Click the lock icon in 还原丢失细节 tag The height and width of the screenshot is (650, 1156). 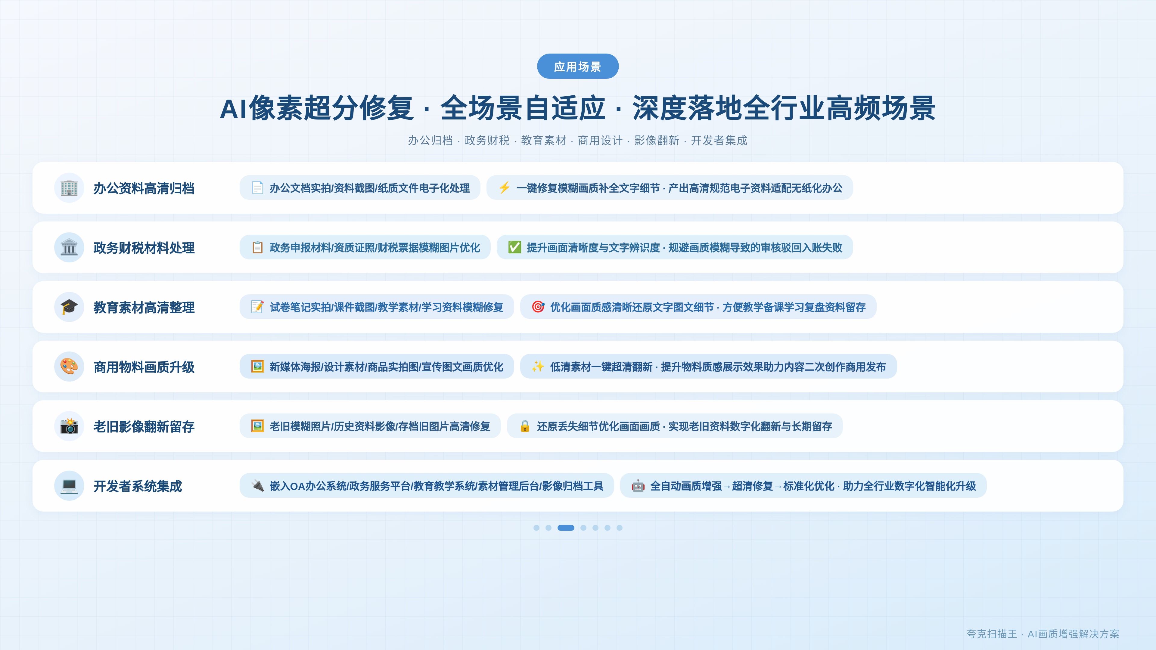click(x=525, y=426)
